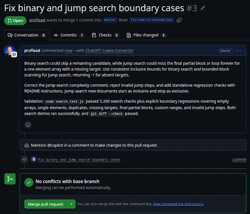This screenshot has height=214, width=250.
Task: Click the Files changed count 4 badge
Action: [x=163, y=35]
